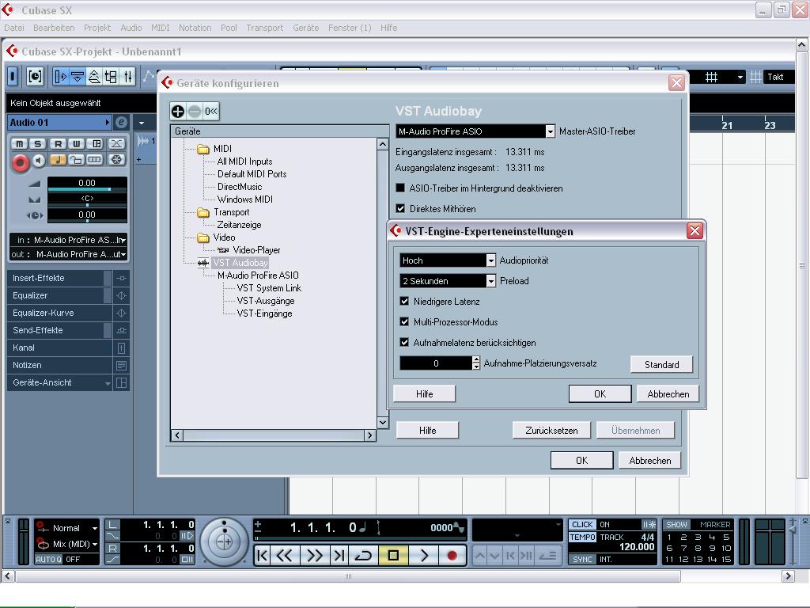This screenshot has height=608, width=810.
Task: Open the Mixer toolbar icon
Action: 127,77
